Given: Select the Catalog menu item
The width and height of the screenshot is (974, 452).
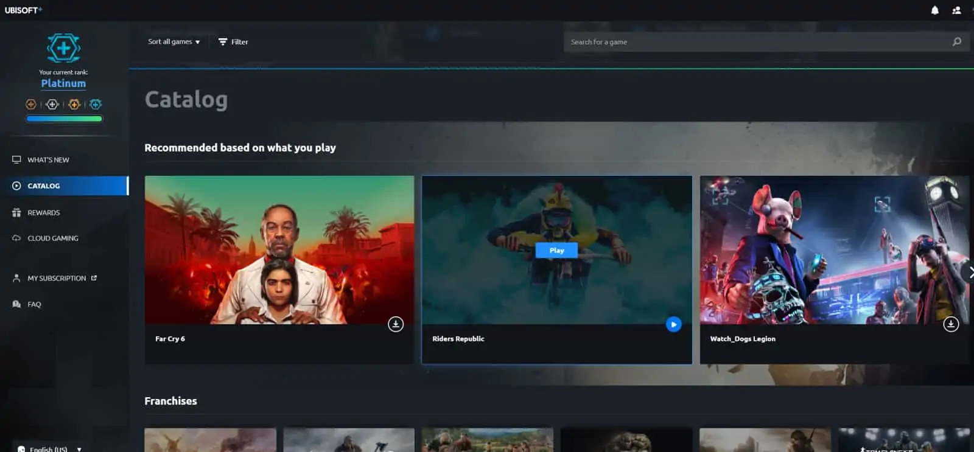Looking at the screenshot, I should click(64, 186).
